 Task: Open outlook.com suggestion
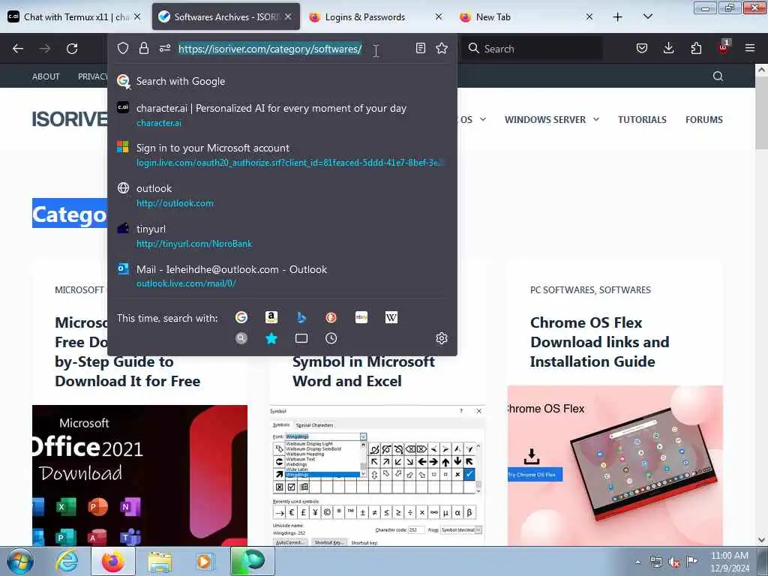click(282, 196)
